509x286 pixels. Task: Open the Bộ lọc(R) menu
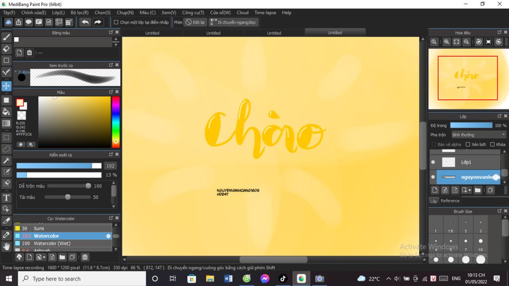80,12
